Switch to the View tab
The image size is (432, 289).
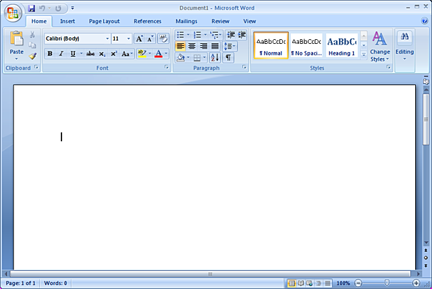pyautogui.click(x=250, y=21)
